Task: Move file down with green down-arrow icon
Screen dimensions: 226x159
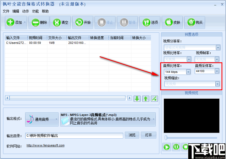Action: 137,99
